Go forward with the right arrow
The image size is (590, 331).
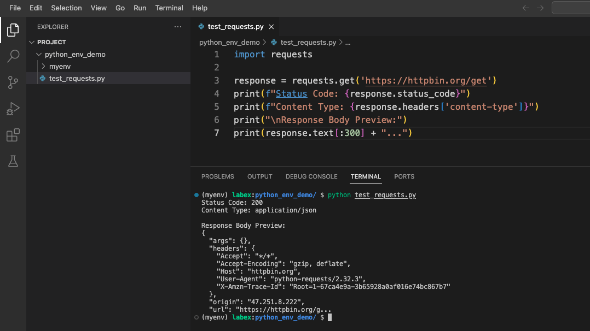[x=540, y=8]
